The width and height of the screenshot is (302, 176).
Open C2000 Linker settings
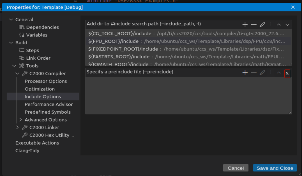tap(44, 127)
